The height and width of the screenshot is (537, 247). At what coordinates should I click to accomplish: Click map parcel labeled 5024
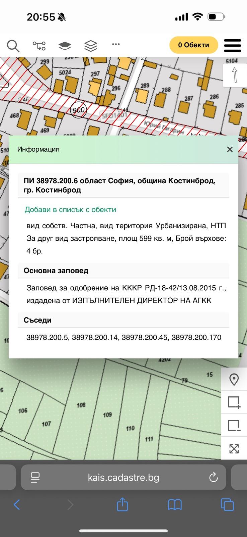65,72
